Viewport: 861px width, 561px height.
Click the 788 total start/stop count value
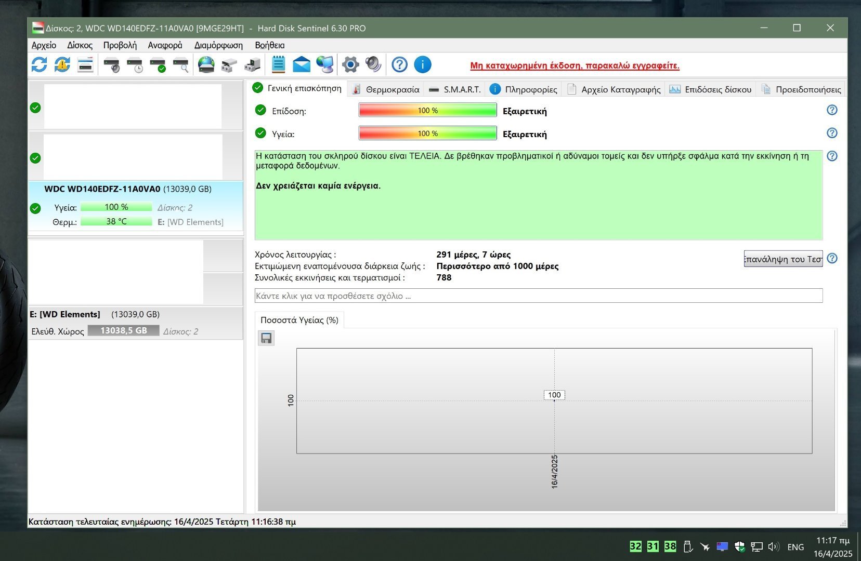[444, 277]
